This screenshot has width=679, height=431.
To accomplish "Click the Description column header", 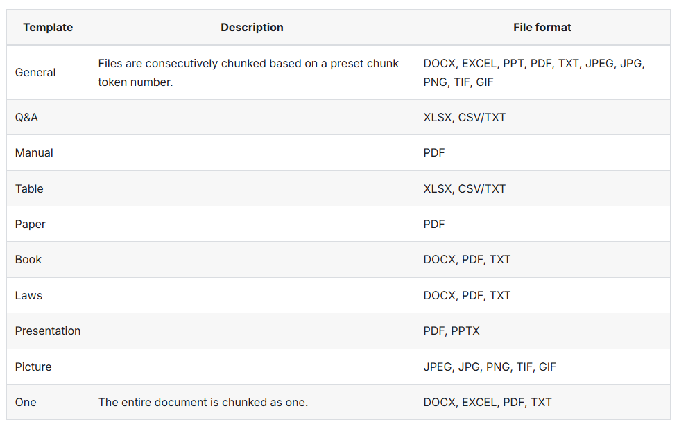I will pyautogui.click(x=252, y=28).
